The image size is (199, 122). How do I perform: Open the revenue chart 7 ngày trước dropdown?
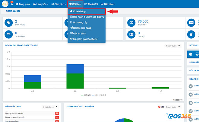click(173, 46)
